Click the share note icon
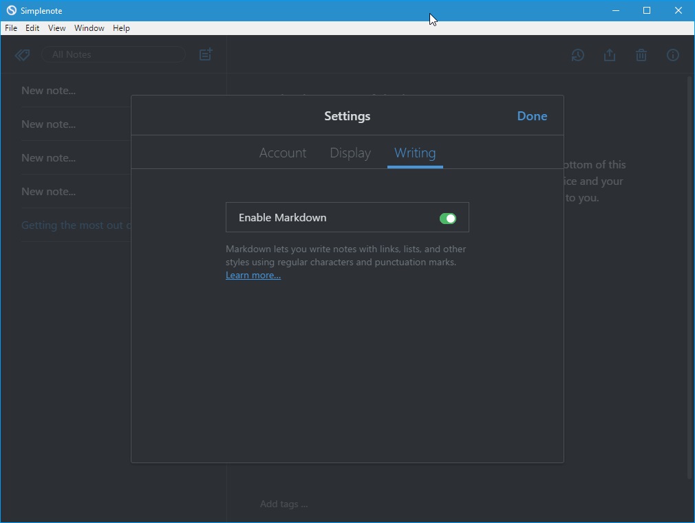695x523 pixels. [610, 55]
